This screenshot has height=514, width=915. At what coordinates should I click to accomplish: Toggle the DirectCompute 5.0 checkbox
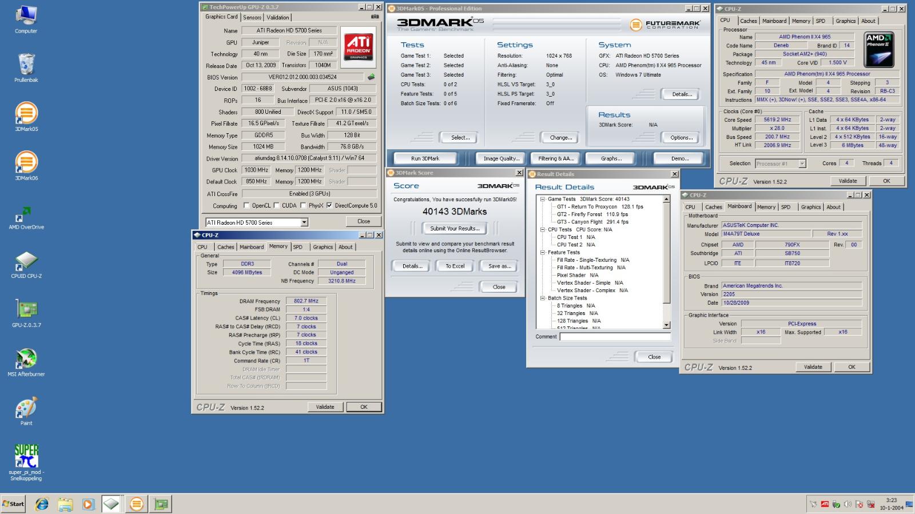click(329, 205)
